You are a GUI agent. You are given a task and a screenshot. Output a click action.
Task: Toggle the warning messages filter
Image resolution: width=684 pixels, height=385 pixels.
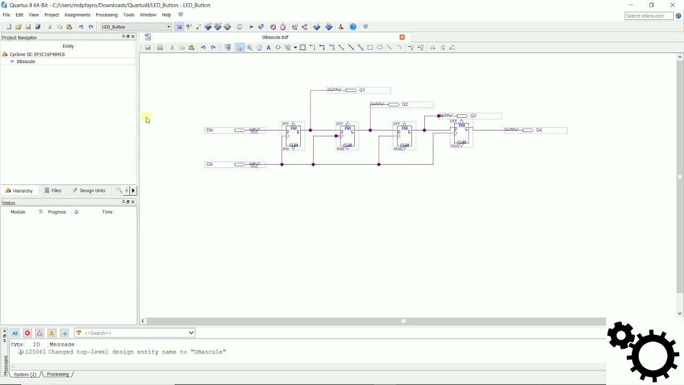(x=52, y=333)
